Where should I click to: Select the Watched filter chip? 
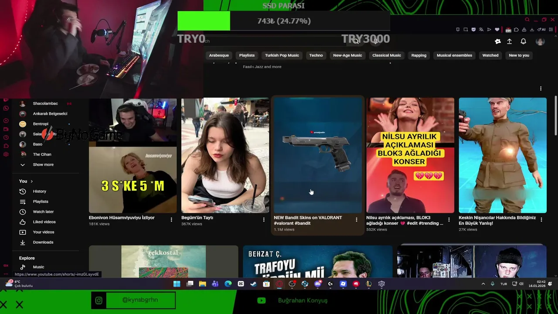pos(490,55)
